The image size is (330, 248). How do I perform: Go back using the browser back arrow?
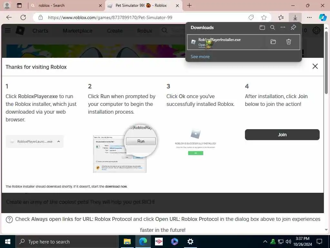click(9, 17)
